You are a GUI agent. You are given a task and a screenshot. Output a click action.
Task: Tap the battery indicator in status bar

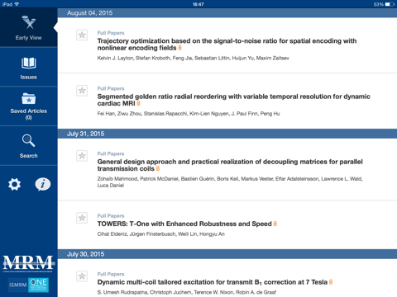click(390, 4)
